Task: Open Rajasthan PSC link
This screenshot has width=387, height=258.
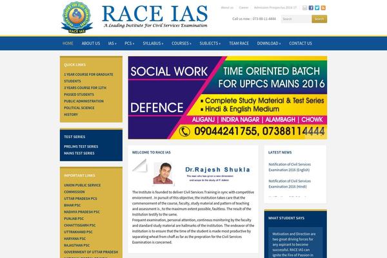Action: [77, 245]
